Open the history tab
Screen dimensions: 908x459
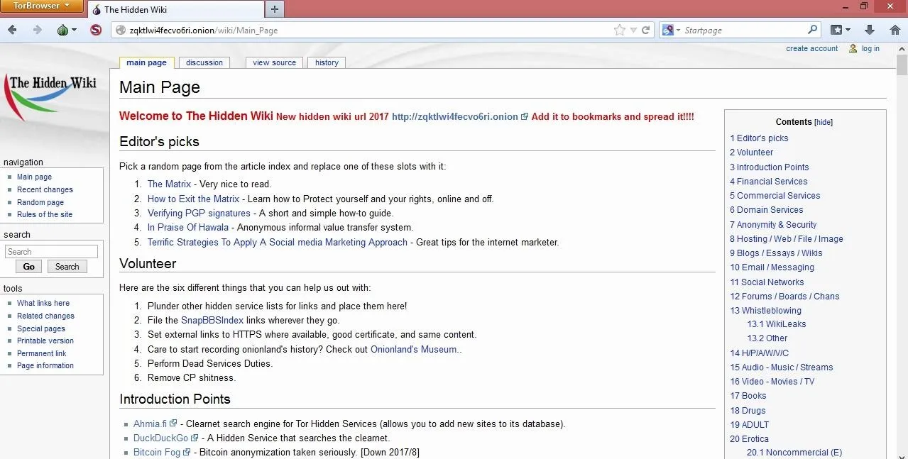327,62
